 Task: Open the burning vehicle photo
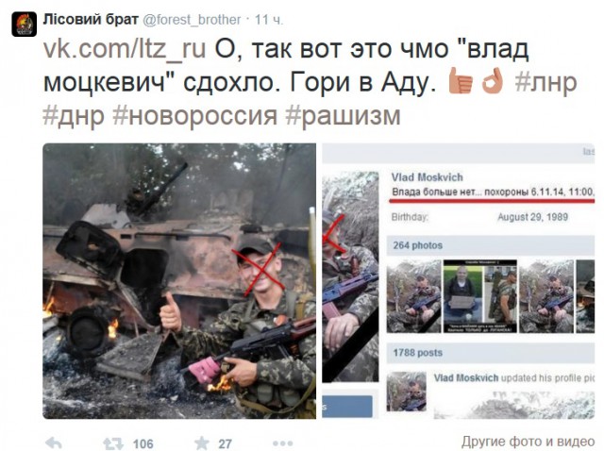(x=179, y=281)
